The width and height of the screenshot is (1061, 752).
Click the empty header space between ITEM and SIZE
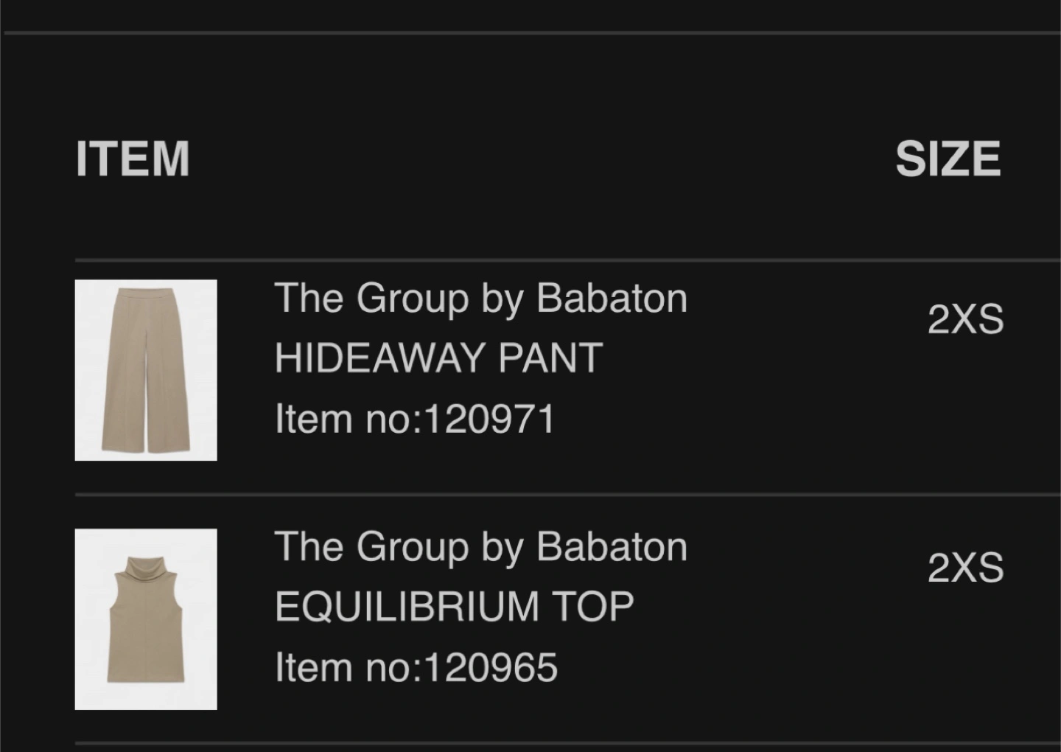tap(542, 159)
